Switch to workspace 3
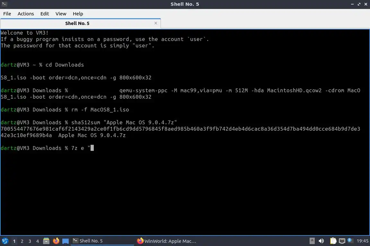Screen dimensions: 370x246 click(x=30, y=241)
